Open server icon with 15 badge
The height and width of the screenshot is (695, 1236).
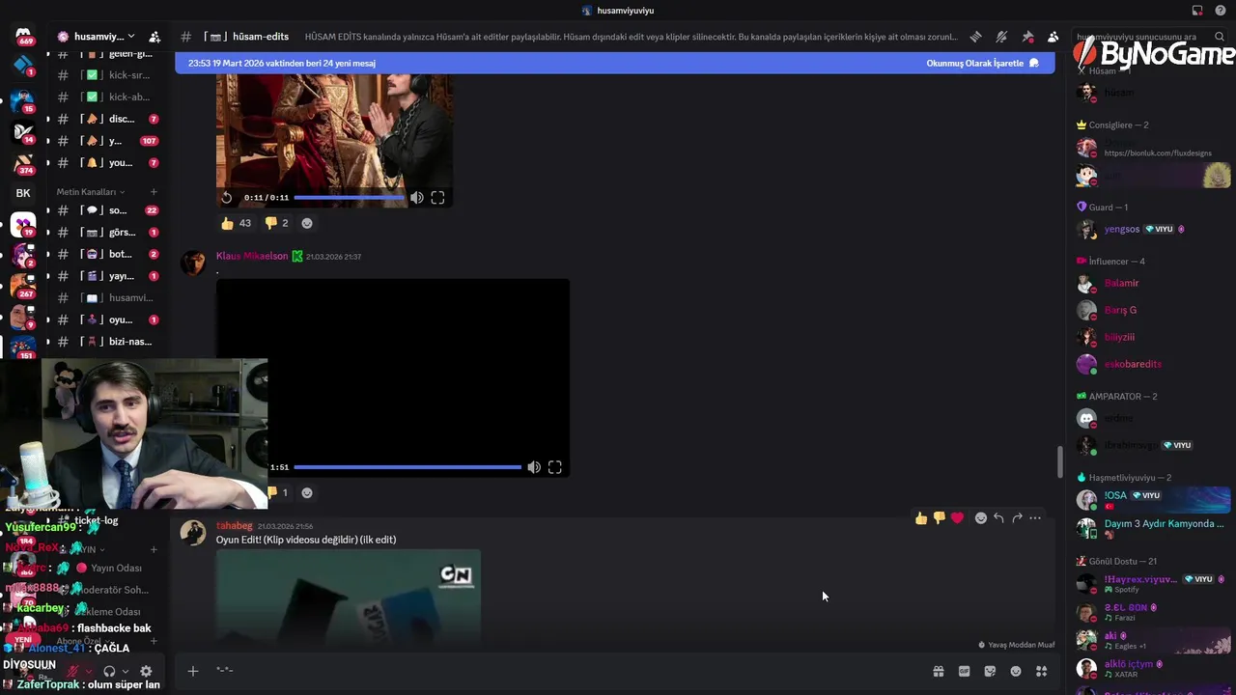pos(23,100)
